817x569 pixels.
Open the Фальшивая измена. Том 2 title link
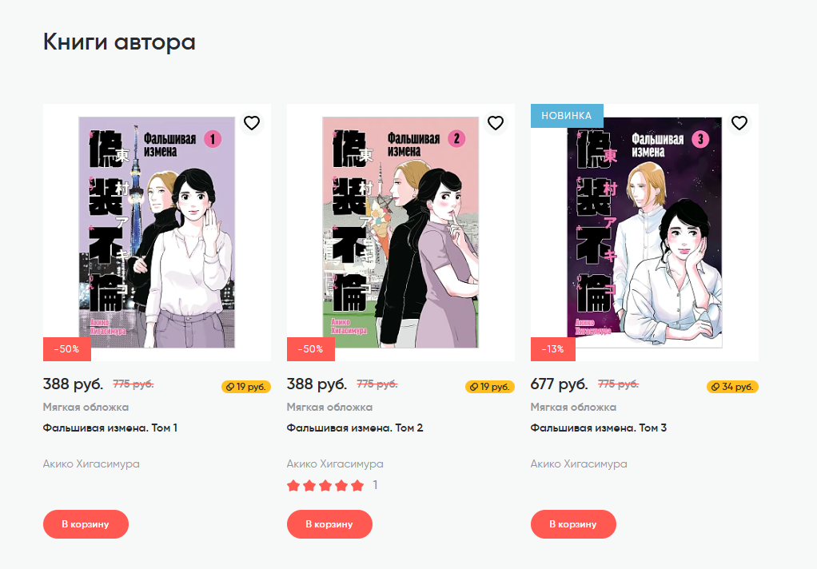tap(355, 428)
